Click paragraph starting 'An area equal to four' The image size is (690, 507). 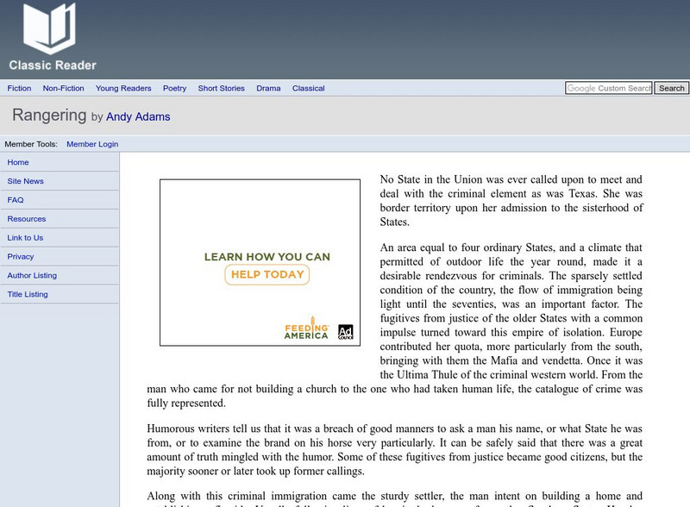[x=395, y=325]
